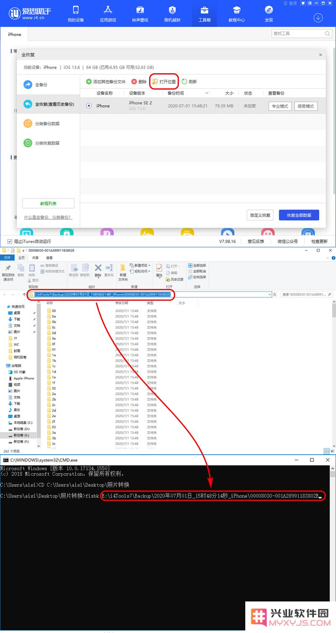Click the 恢复全部数据 button
The height and width of the screenshot is (633, 336).
299,215
